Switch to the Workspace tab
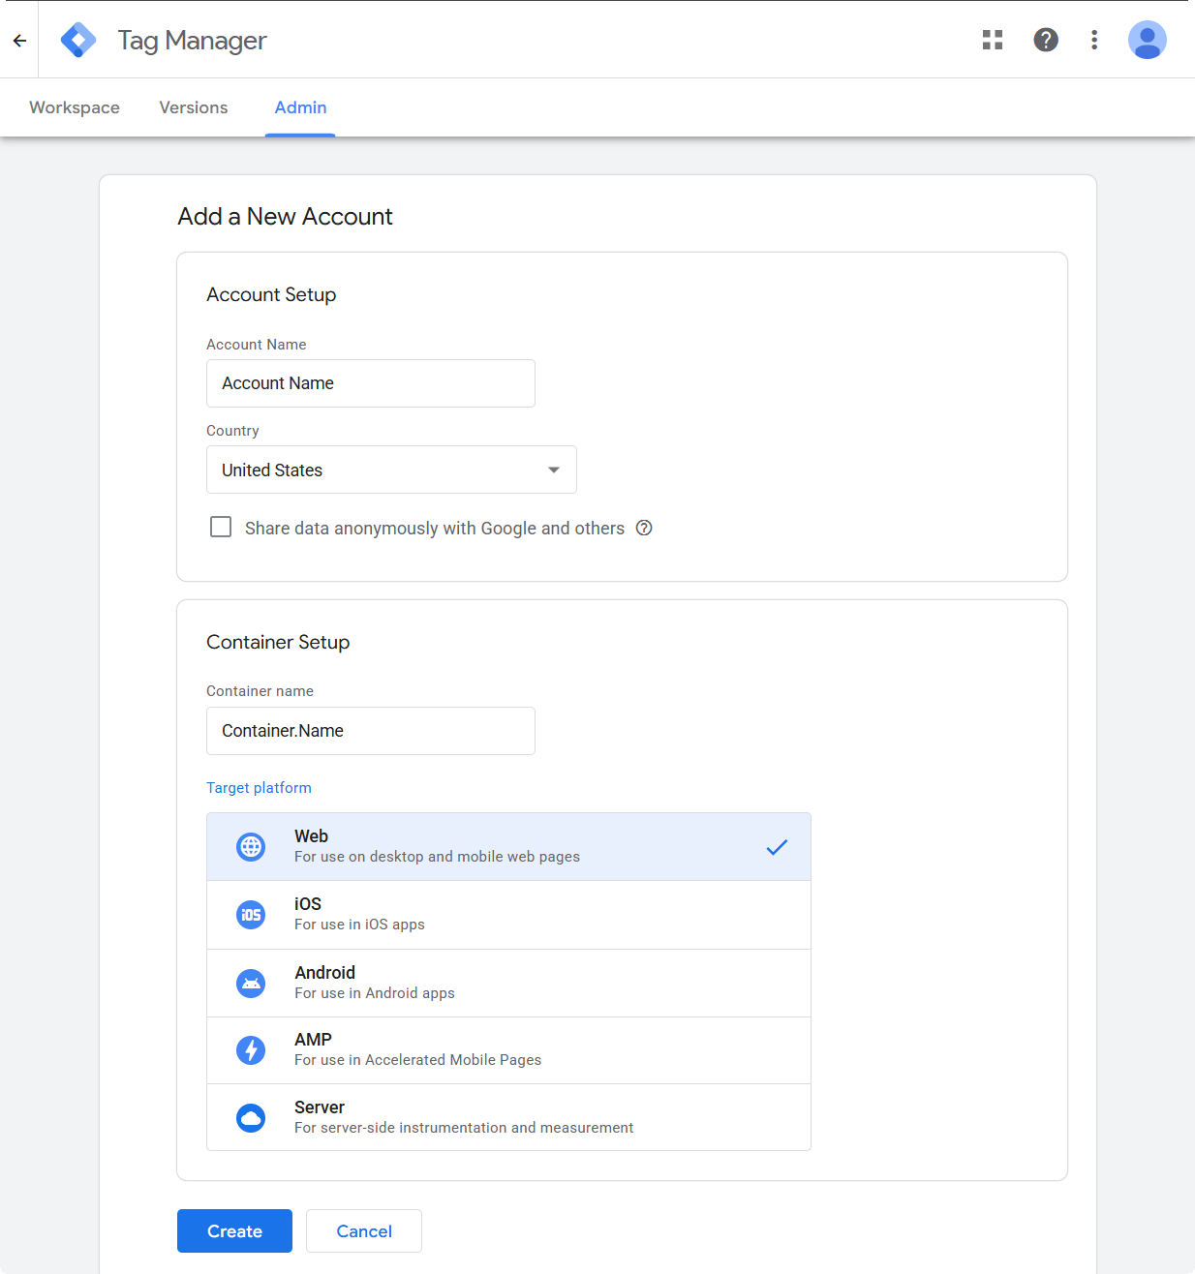Viewport: 1195px width, 1274px height. click(75, 107)
